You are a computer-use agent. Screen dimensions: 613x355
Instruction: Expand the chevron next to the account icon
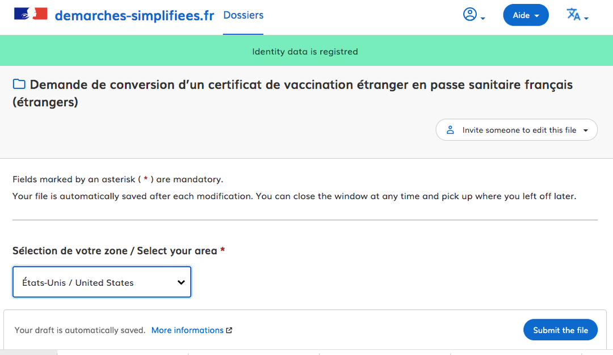click(482, 18)
